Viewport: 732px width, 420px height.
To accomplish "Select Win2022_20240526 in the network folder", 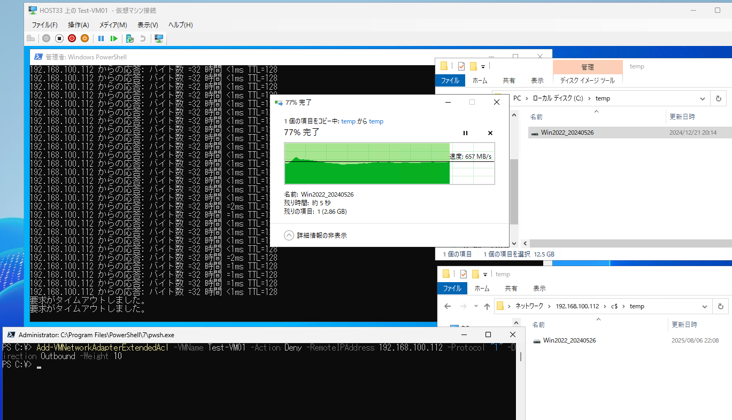I will pyautogui.click(x=569, y=340).
